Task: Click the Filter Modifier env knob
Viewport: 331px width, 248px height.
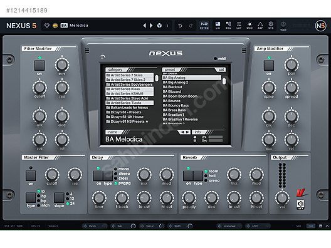Action: 62,65
